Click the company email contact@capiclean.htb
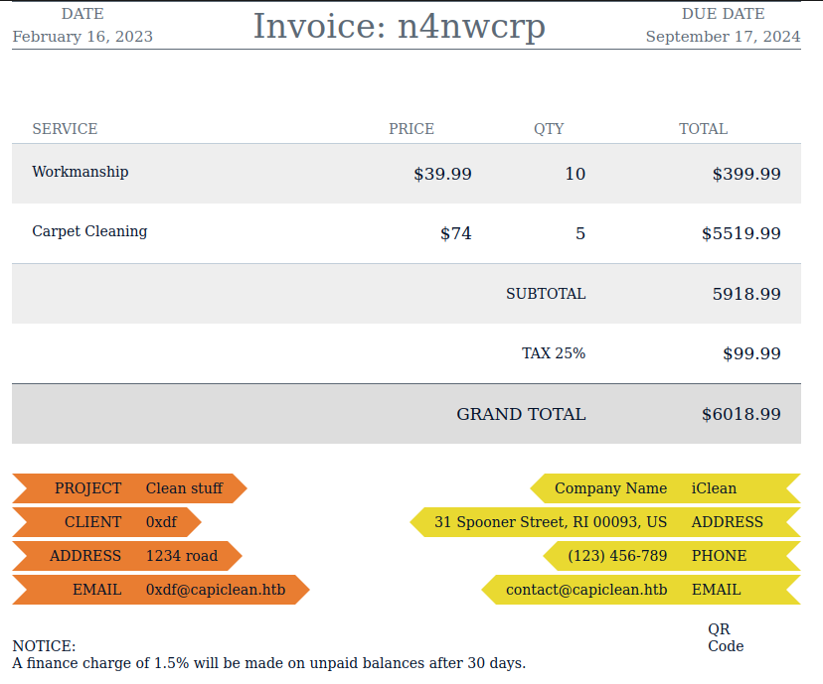 tap(586, 590)
